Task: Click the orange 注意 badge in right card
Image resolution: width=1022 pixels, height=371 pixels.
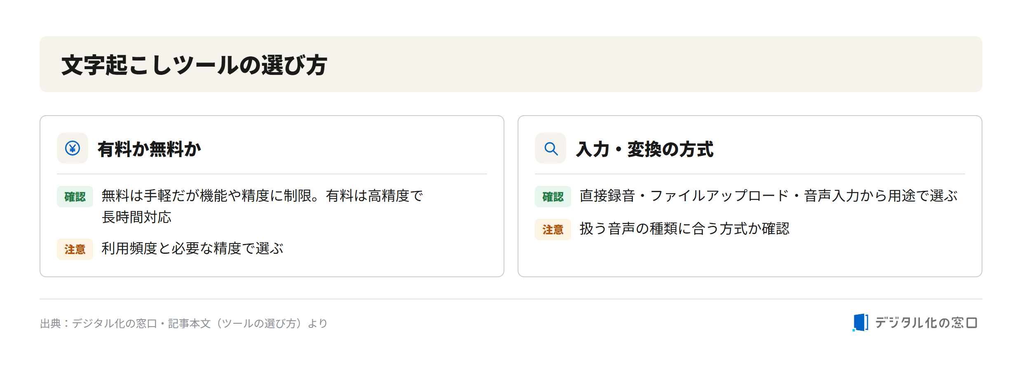Action: [553, 230]
